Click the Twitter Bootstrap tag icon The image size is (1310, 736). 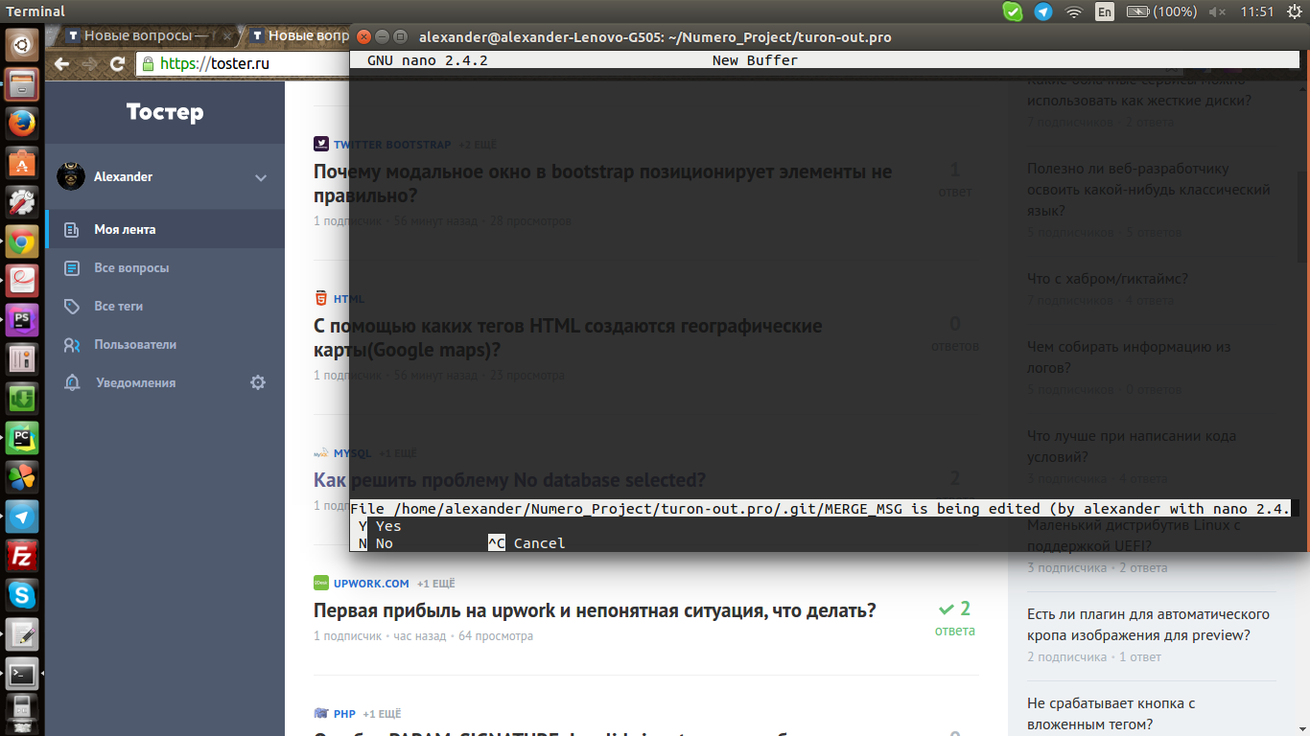tap(321, 144)
